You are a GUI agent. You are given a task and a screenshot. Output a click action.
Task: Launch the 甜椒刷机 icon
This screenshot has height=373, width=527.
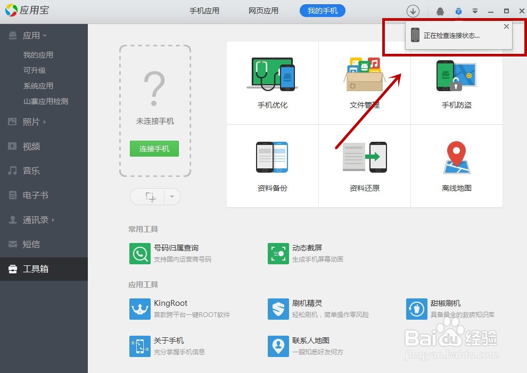click(417, 309)
